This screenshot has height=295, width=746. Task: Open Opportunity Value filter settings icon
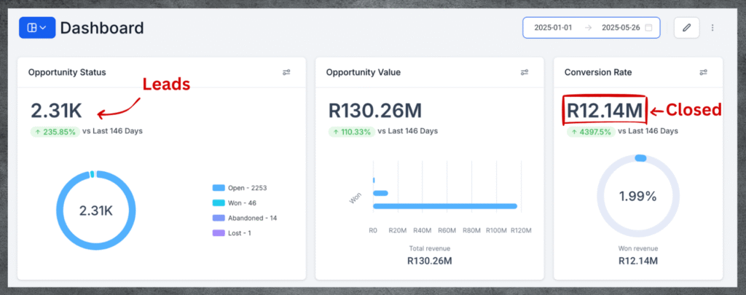coord(525,72)
